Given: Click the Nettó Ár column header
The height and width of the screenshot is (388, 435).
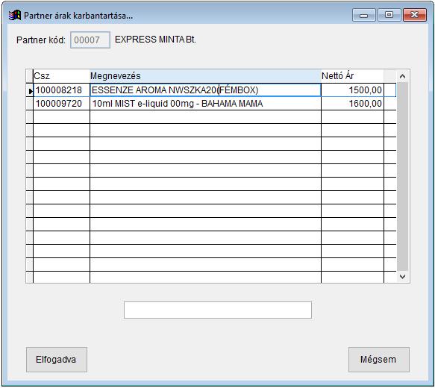Looking at the screenshot, I should (x=352, y=76).
